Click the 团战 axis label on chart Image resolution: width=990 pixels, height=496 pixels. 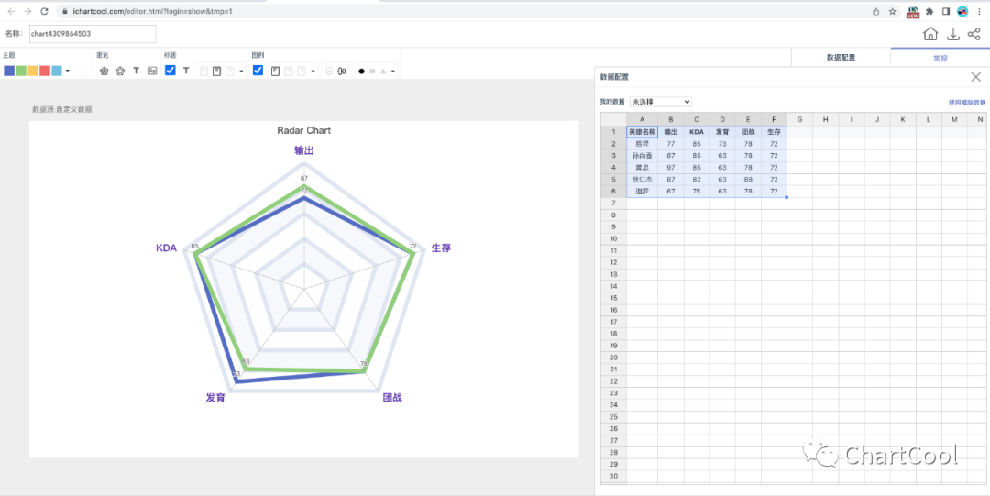(392, 398)
